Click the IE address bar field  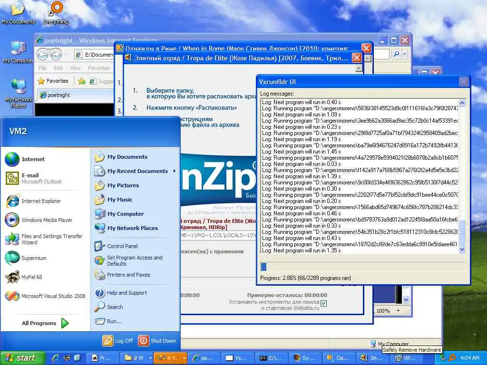95,55
